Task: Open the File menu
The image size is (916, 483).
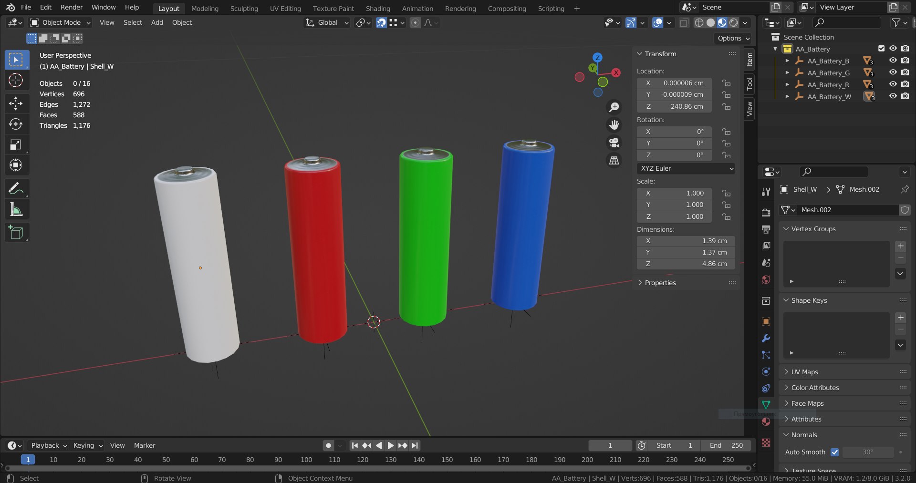Action: click(x=26, y=7)
